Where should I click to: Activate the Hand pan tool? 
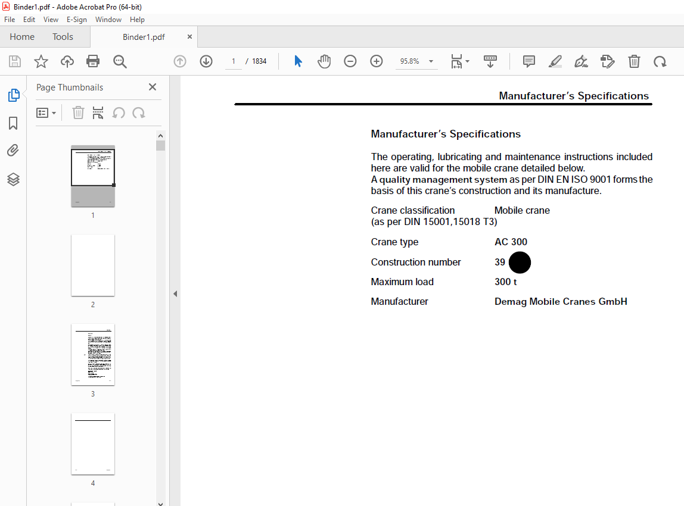click(324, 61)
